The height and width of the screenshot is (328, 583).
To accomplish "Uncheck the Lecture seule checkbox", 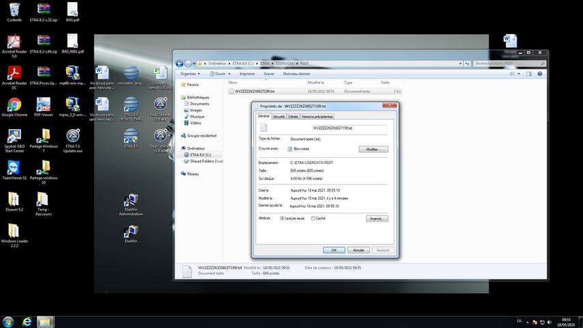I will [x=283, y=218].
